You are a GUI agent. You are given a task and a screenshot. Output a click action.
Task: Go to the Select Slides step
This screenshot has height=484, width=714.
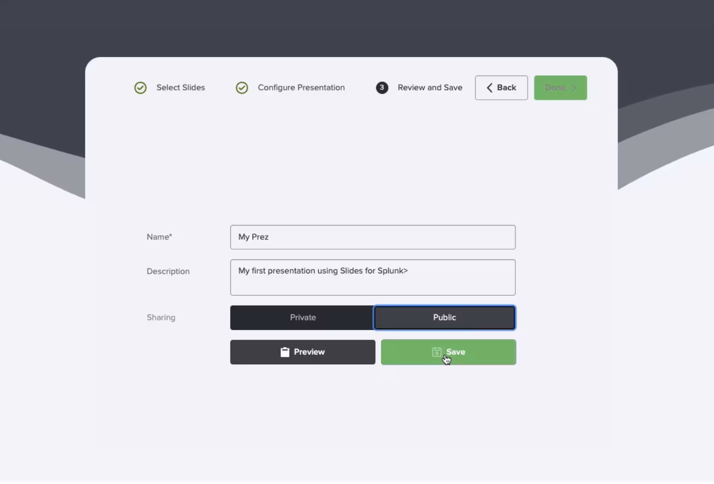click(x=180, y=87)
